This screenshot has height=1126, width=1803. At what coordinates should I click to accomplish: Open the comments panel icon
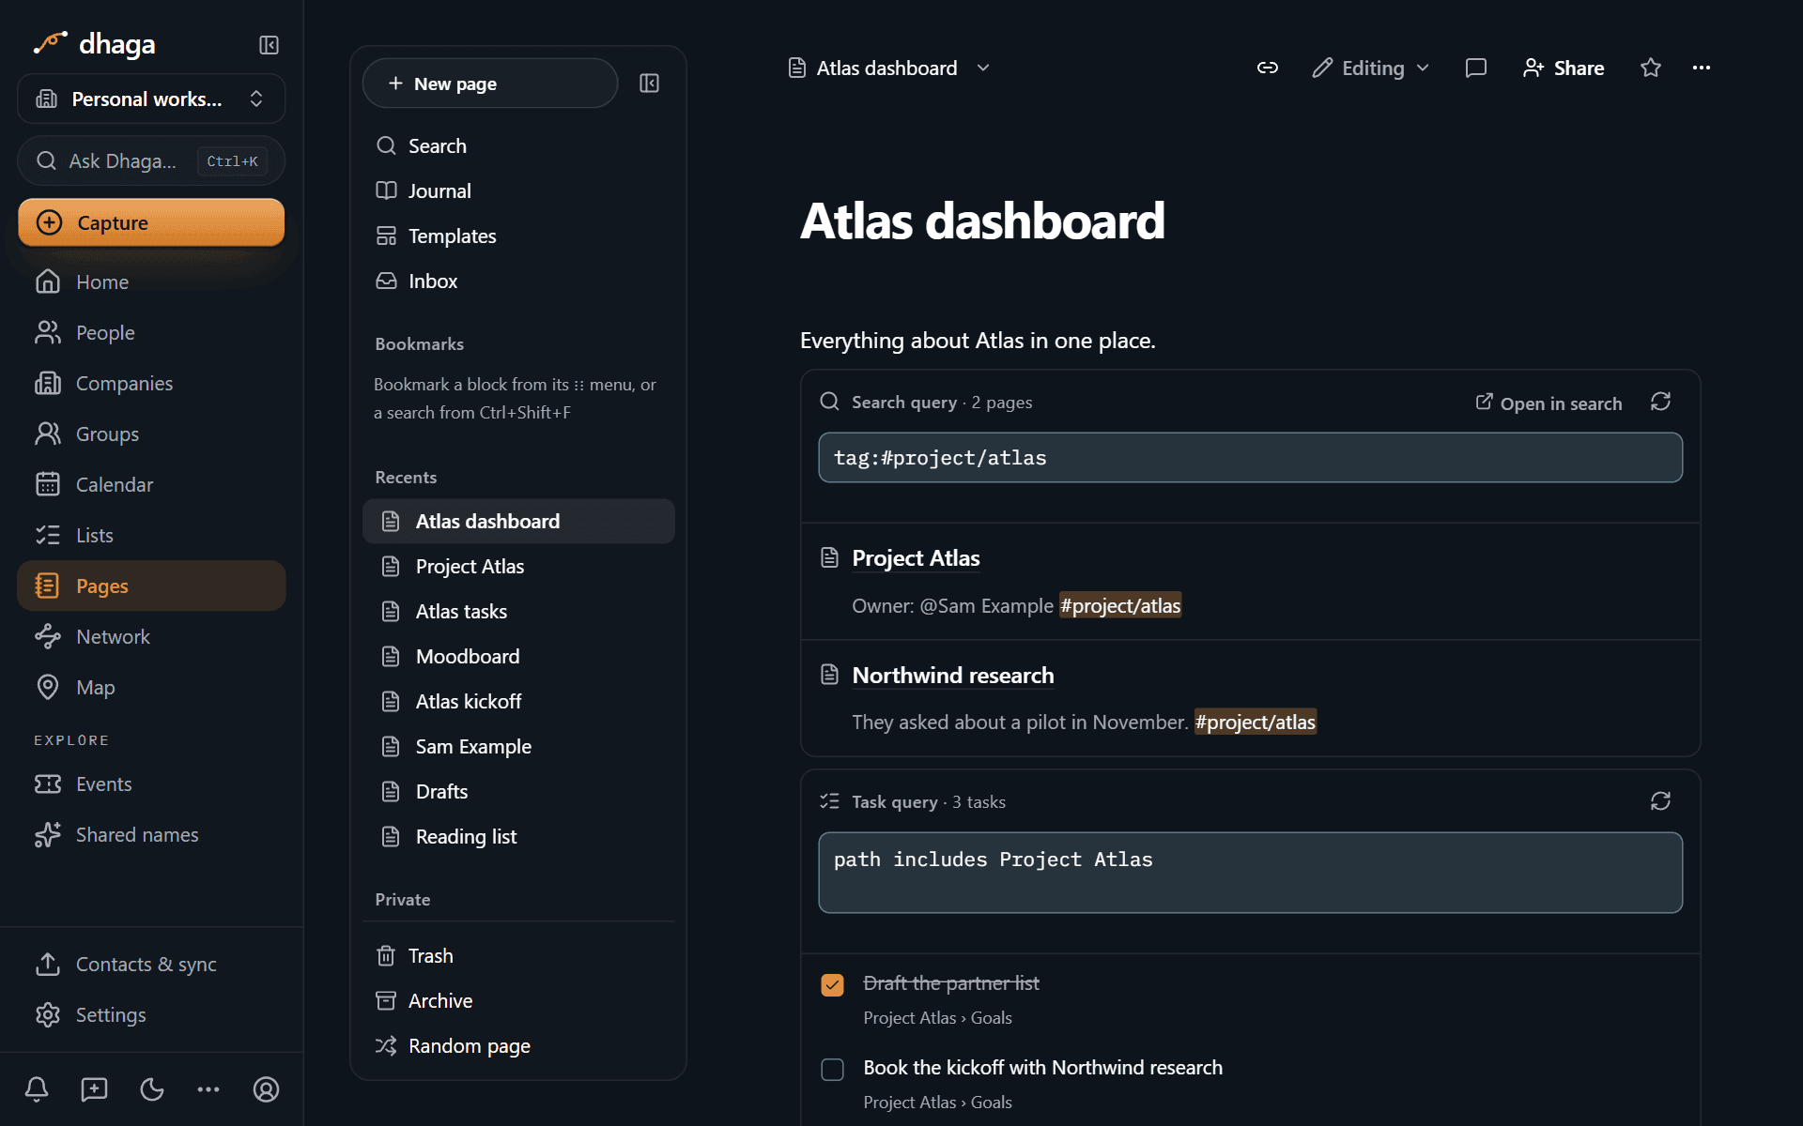[1475, 68]
